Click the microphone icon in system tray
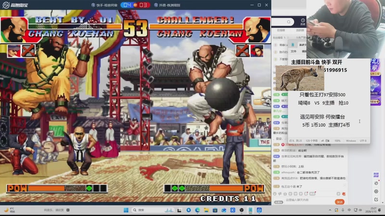Viewport: 385px width, 216px height. point(343,210)
